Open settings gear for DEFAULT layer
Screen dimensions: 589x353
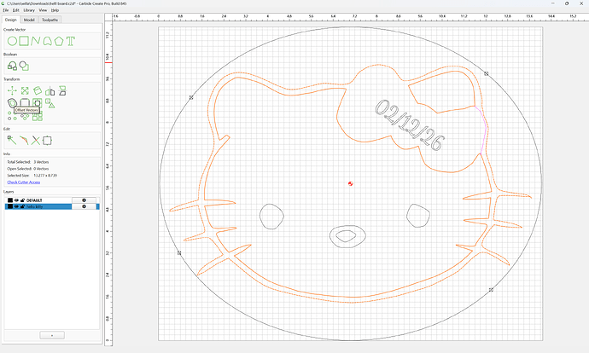(84, 200)
